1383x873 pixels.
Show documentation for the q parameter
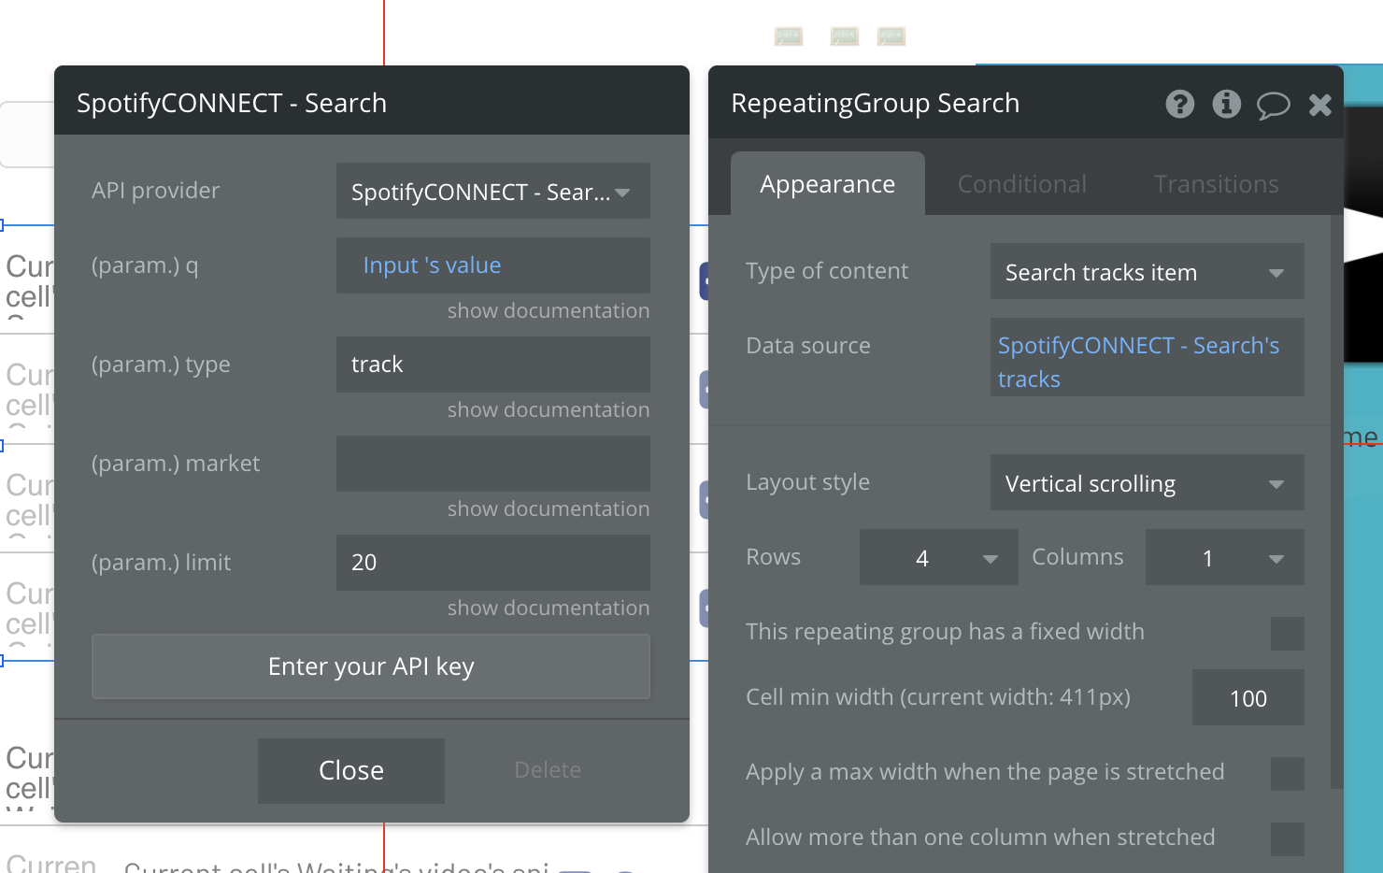coord(549,310)
